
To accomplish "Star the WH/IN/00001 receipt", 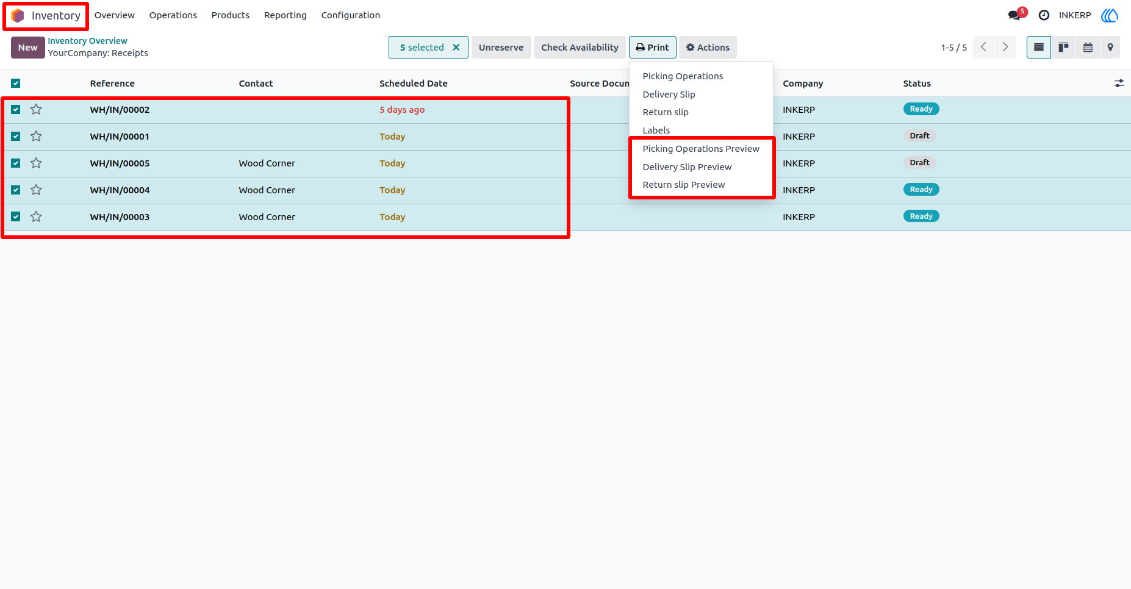I will click(x=37, y=137).
